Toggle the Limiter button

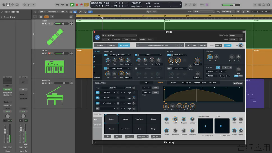(228, 45)
